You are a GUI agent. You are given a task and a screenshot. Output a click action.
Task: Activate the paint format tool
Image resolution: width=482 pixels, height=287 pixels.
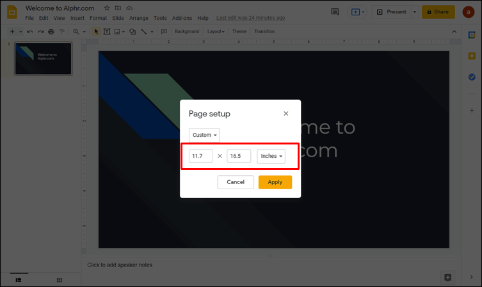point(62,31)
